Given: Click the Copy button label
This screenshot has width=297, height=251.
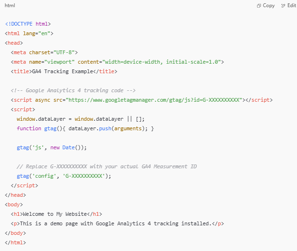Looking at the screenshot, I should click(x=268, y=6).
